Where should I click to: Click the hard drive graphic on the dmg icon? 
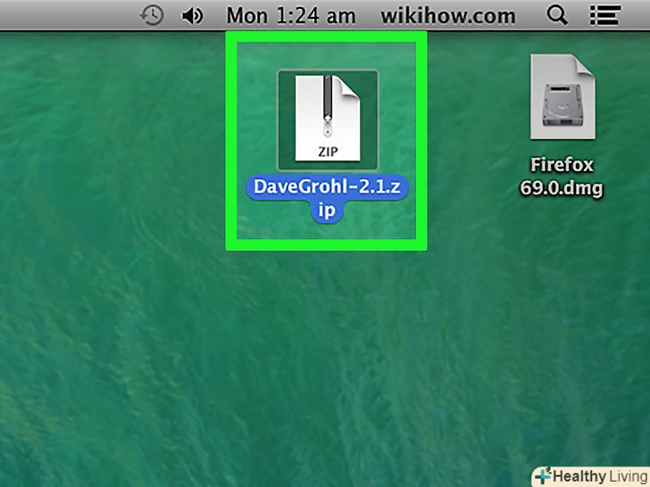[562, 104]
